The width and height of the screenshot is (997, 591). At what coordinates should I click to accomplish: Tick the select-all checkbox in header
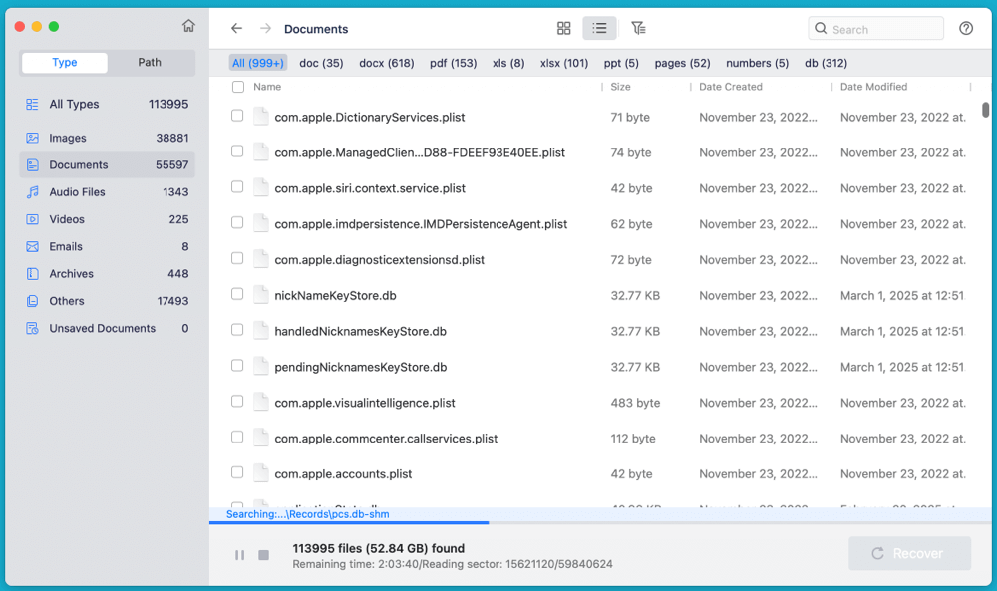click(237, 88)
